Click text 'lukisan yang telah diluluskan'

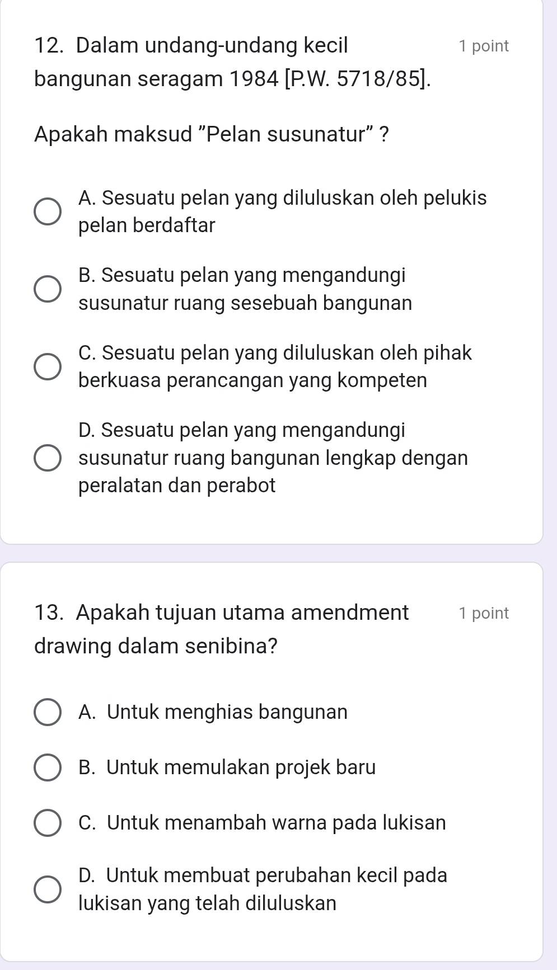click(208, 903)
